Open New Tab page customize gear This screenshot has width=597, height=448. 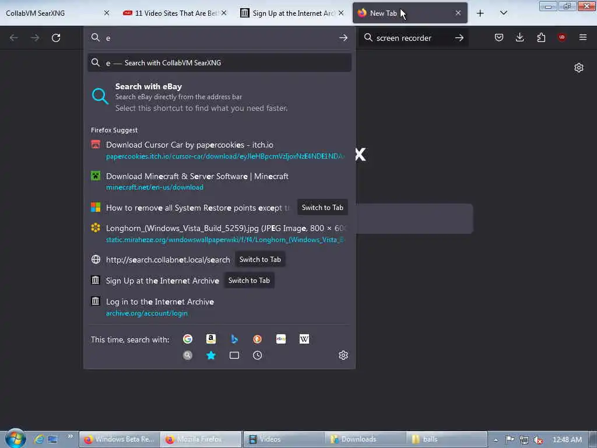(579, 68)
